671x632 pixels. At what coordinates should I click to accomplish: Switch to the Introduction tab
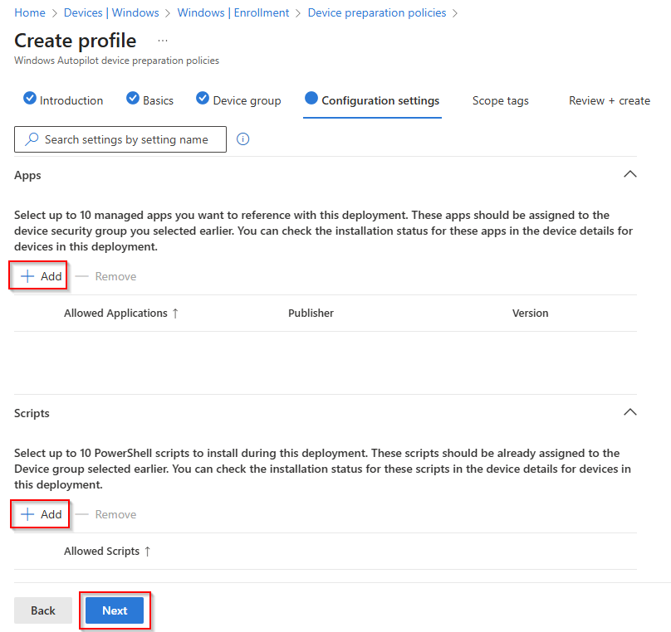click(x=64, y=100)
